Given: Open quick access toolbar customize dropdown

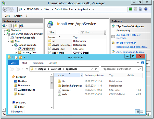Looking at the screenshot, I should [24, 57].
